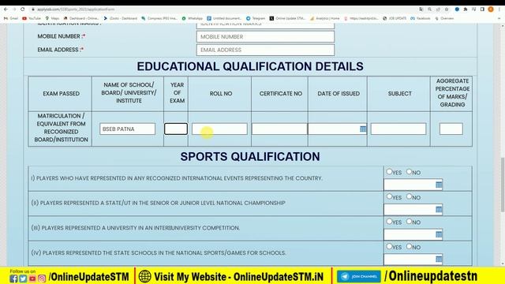Select YES for state/UT national championship
Viewport: 505px width, 284px height.
389,196
